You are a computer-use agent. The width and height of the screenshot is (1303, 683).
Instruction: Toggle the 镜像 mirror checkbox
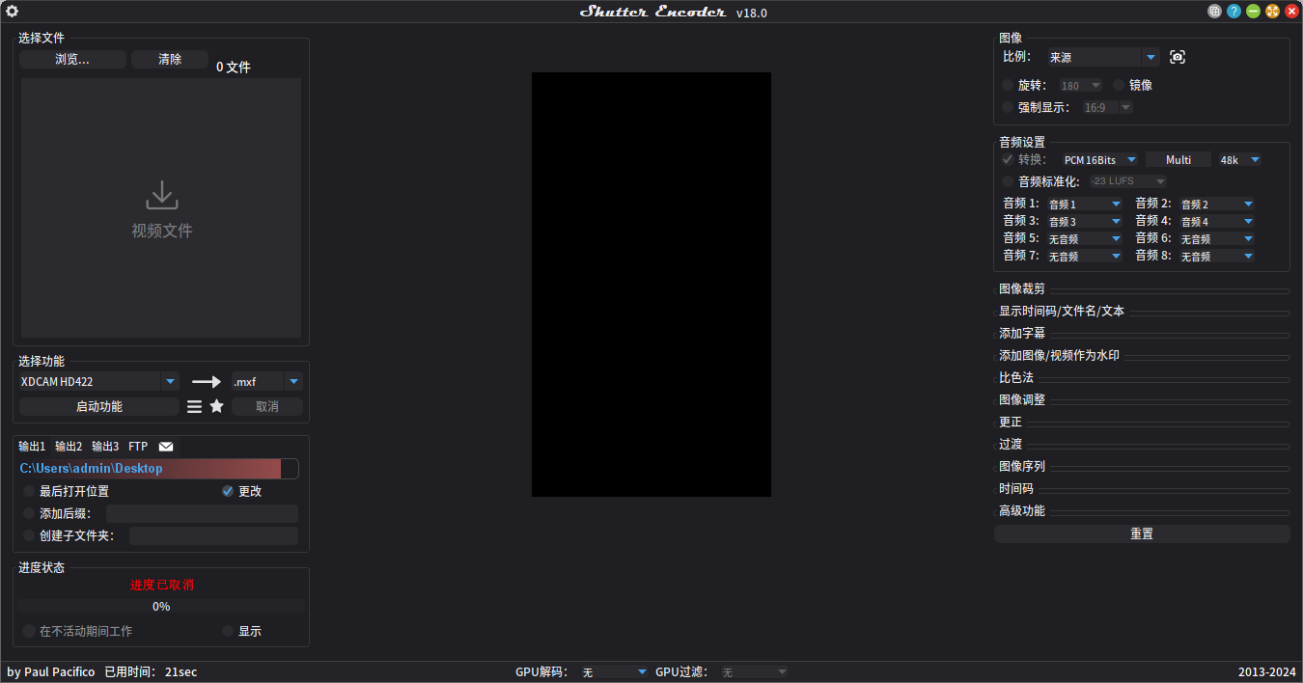coord(1118,85)
